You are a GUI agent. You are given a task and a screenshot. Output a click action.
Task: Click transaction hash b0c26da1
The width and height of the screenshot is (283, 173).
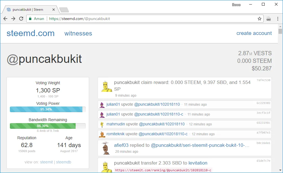(263, 143)
